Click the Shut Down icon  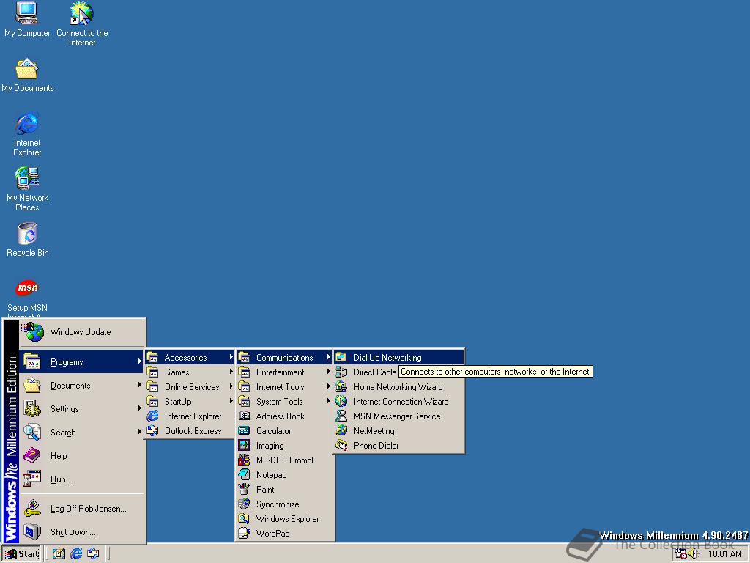point(32,532)
